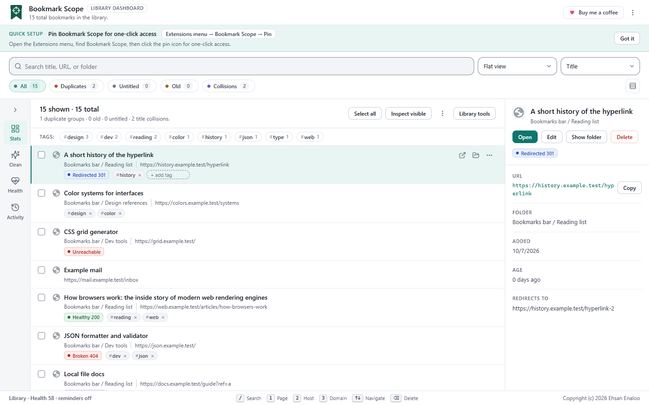Select the Old filter tab
Viewport: 649px width, 405px height.
coord(179,86)
